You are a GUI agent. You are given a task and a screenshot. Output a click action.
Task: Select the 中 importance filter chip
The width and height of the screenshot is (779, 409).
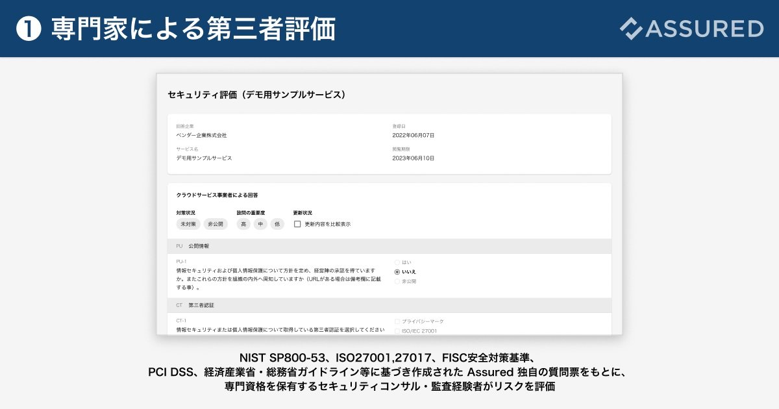(x=260, y=224)
